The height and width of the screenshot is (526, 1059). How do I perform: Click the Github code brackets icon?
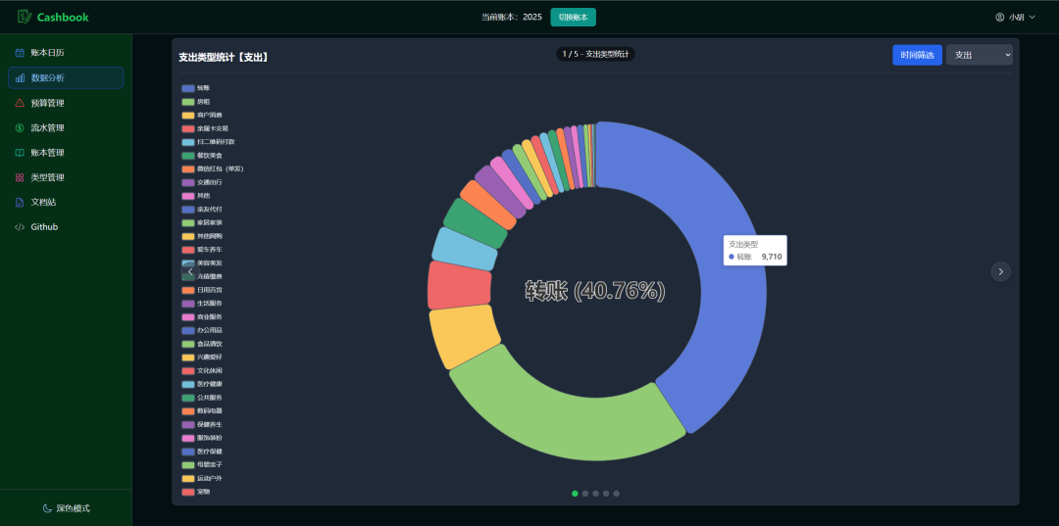[x=20, y=227]
